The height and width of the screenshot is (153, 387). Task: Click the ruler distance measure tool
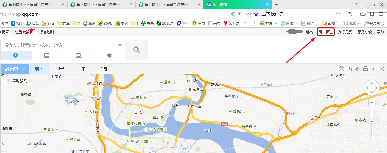coord(358,69)
